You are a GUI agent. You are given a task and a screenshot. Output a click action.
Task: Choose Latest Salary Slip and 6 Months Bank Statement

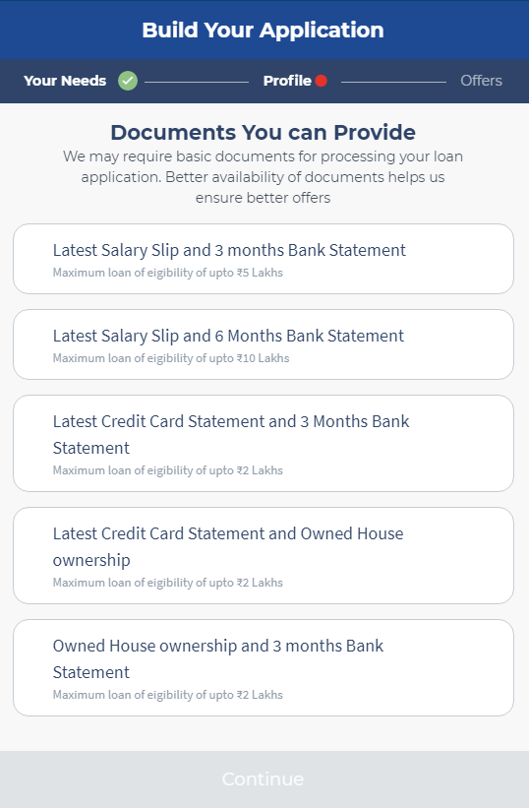pyautogui.click(x=264, y=344)
